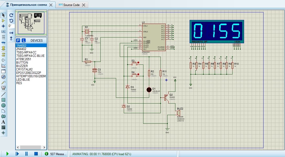Click the Rotate Clockwise icon
285x157 pixels.
(x=11, y=15)
